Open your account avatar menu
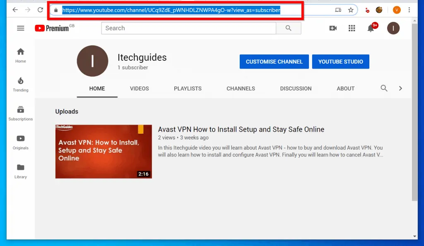Viewport: 424px width, 246px height. pyautogui.click(x=393, y=28)
